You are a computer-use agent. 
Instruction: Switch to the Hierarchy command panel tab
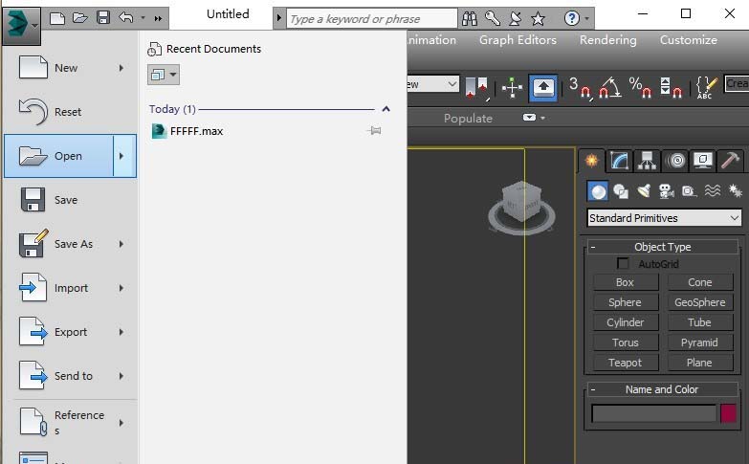(647, 161)
